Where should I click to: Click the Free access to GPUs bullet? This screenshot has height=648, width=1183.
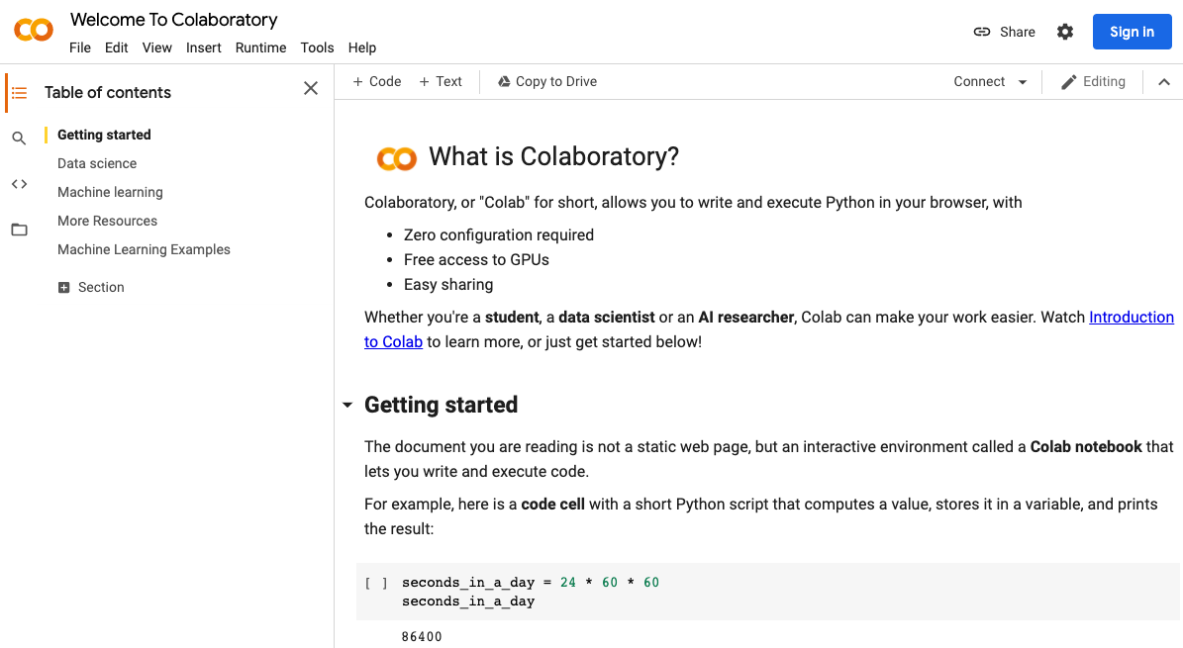(x=476, y=260)
